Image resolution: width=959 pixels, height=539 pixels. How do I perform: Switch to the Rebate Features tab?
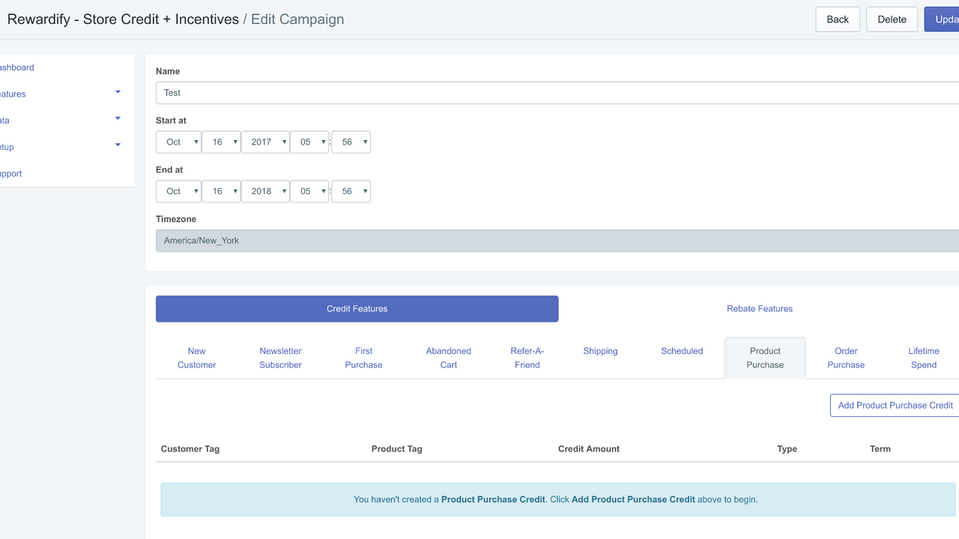coord(760,308)
